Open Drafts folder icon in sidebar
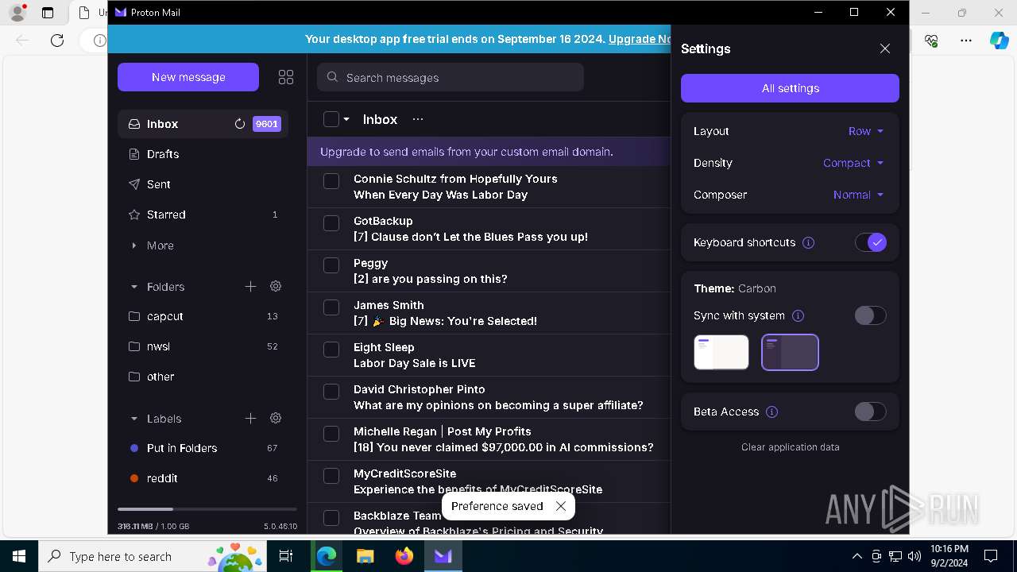1017x572 pixels. pos(134,154)
